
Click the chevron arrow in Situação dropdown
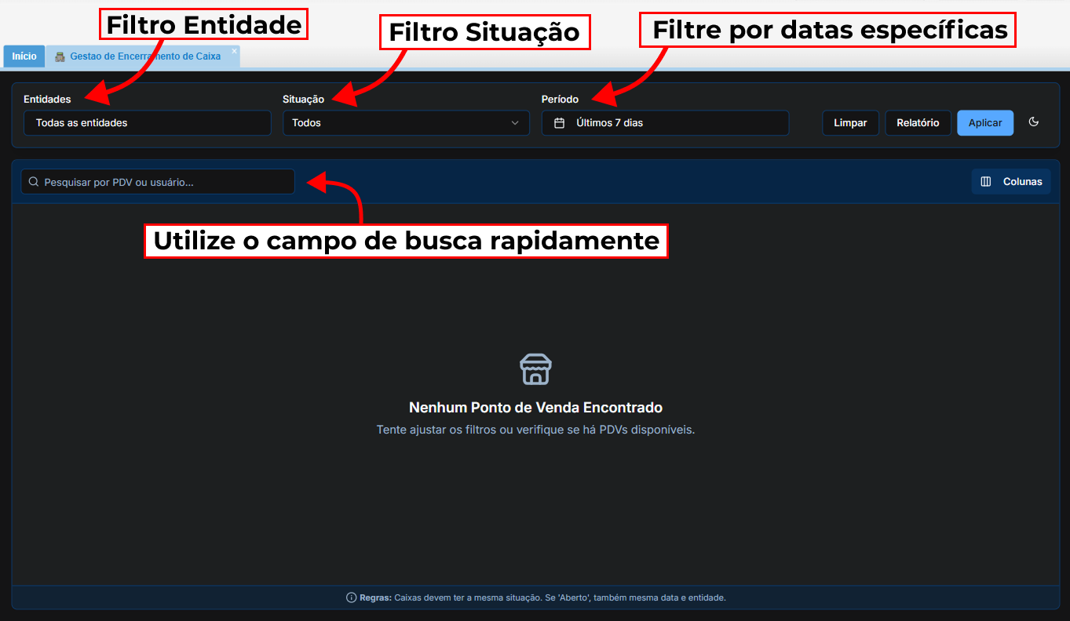515,123
